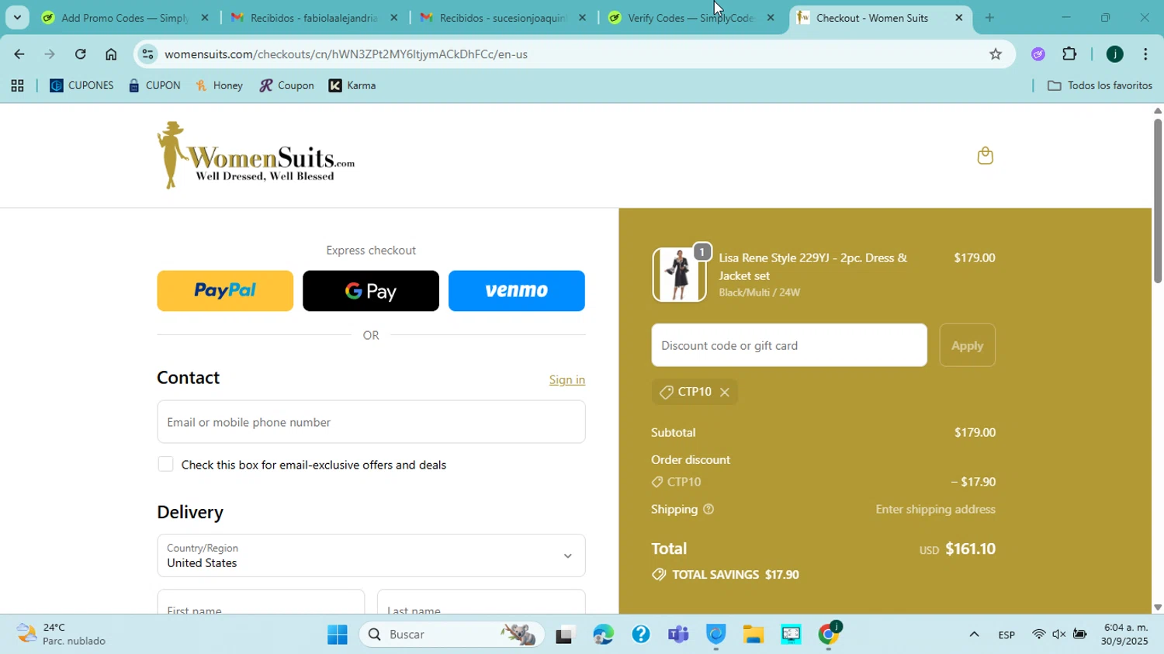
Task: Reload the checkout page
Action: tap(81, 54)
